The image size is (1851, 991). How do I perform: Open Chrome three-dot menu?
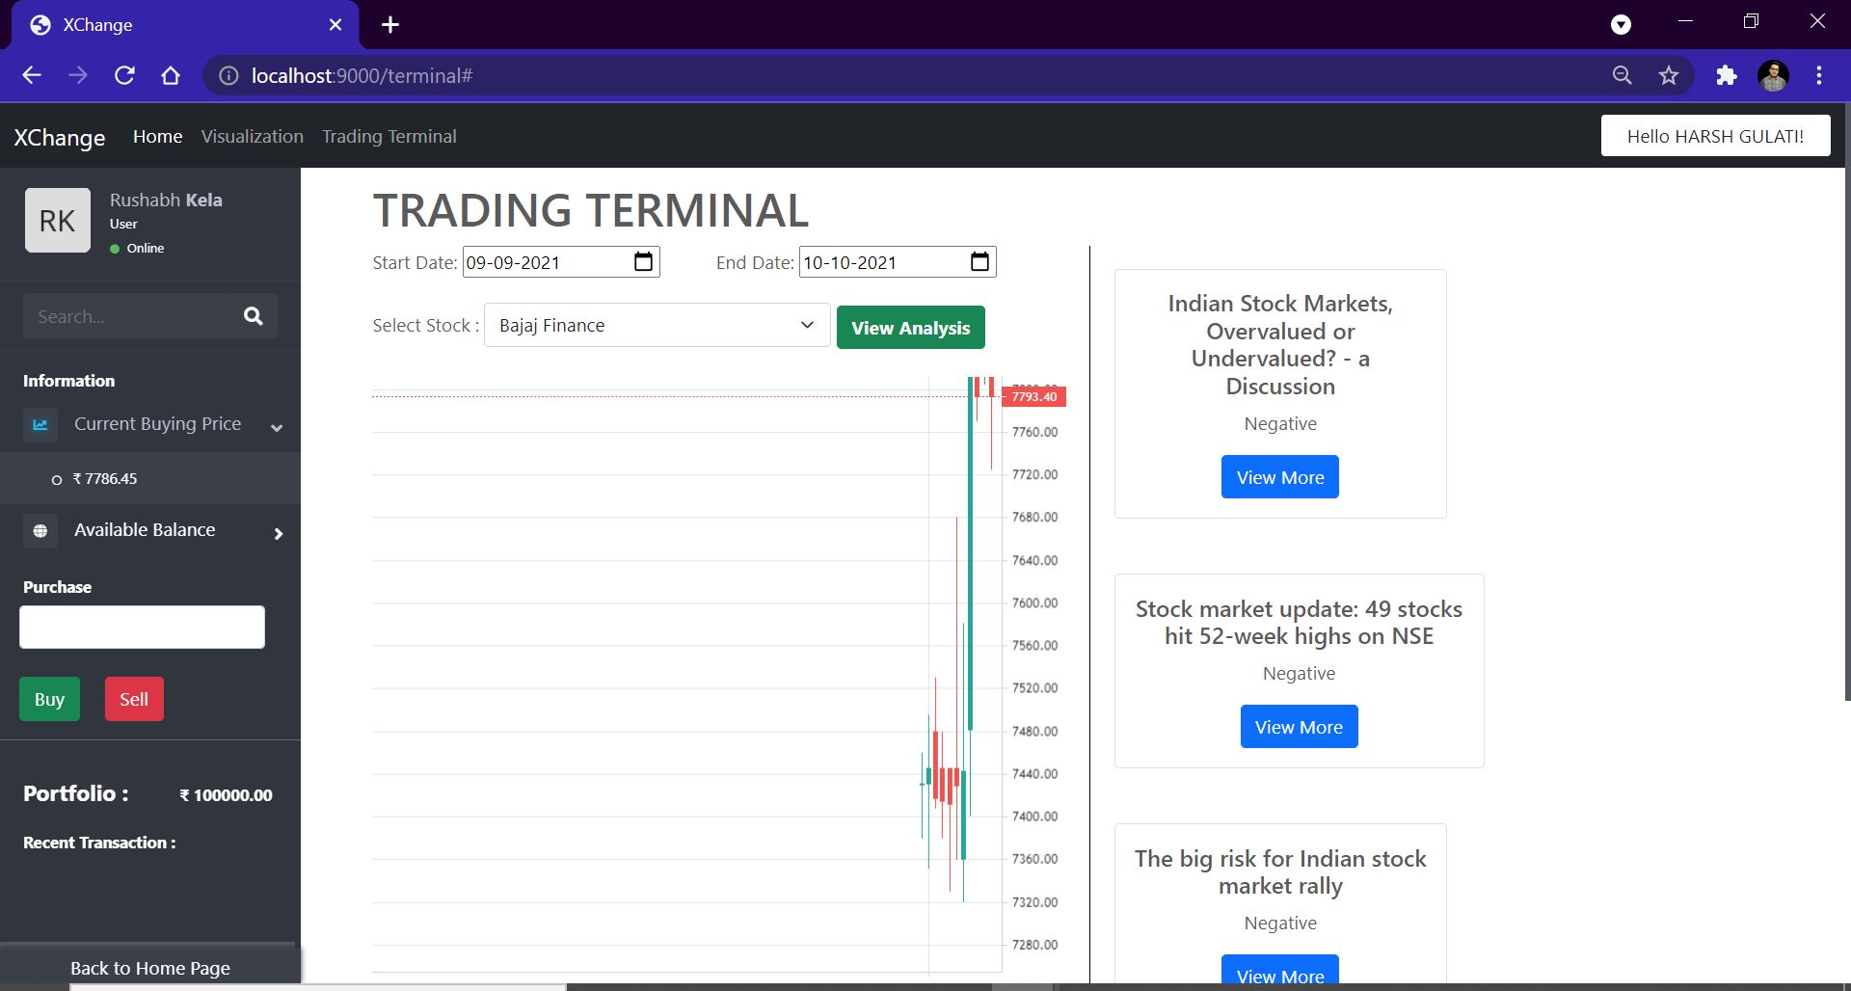click(x=1819, y=75)
